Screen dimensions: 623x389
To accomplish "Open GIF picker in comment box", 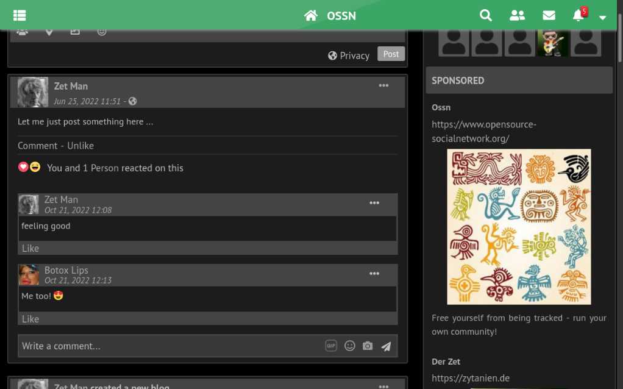I will 331,346.
